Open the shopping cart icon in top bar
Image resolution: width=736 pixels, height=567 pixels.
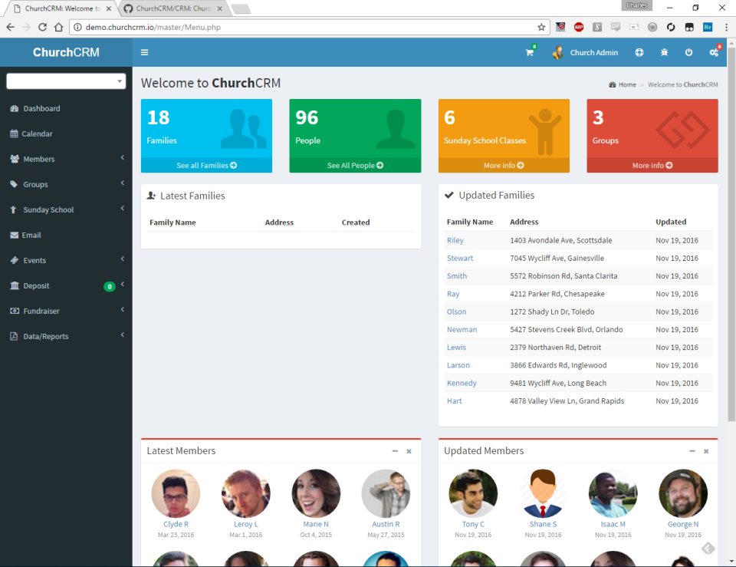tap(528, 53)
